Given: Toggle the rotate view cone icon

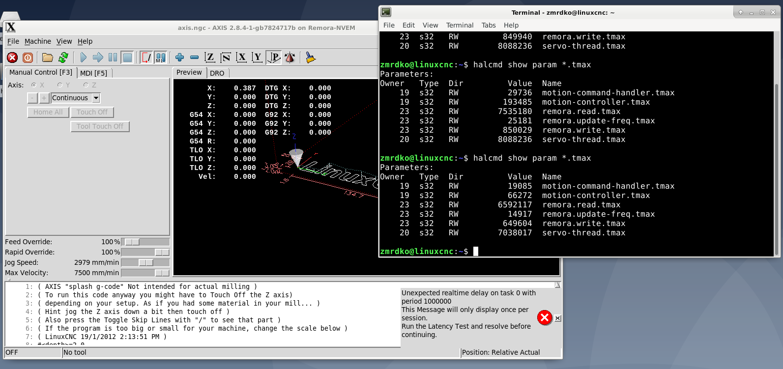Looking at the screenshot, I should click(x=290, y=57).
